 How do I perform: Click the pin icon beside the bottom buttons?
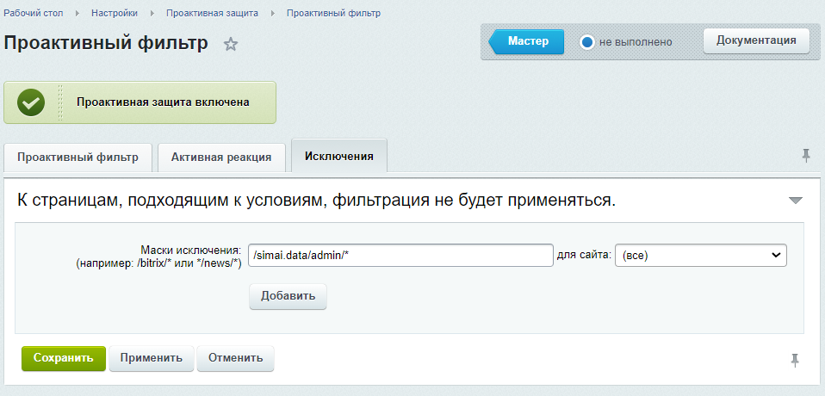pyautogui.click(x=795, y=360)
